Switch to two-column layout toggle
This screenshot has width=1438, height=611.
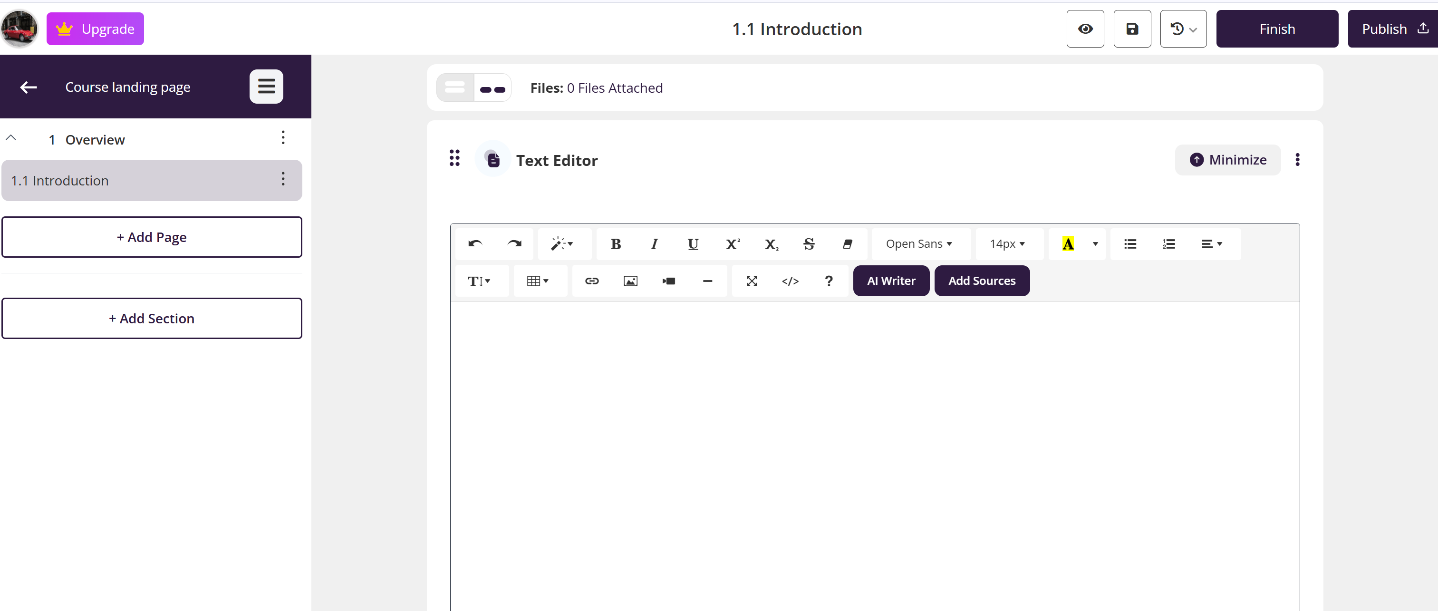click(492, 88)
